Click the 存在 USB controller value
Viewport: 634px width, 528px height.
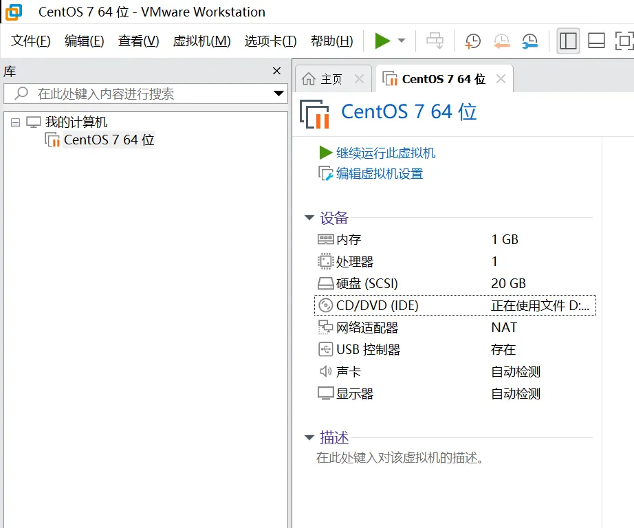(503, 349)
